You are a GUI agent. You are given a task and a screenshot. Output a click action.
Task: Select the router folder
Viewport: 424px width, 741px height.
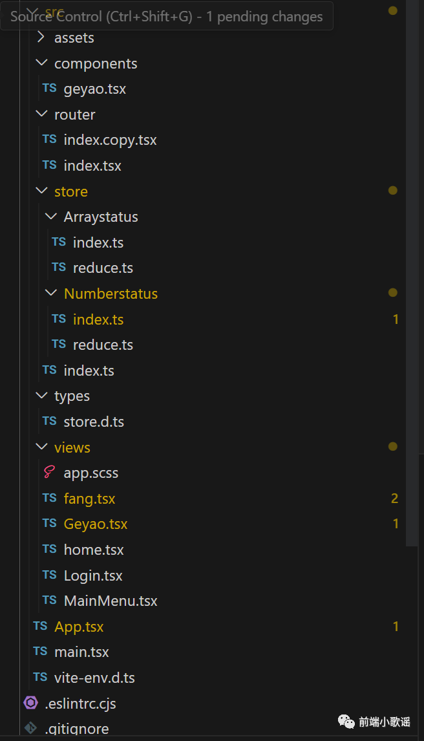point(74,115)
